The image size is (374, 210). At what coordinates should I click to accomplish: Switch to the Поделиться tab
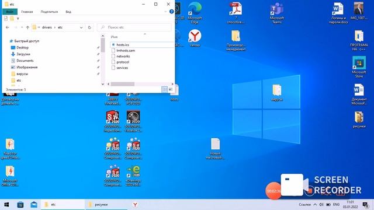49,12
